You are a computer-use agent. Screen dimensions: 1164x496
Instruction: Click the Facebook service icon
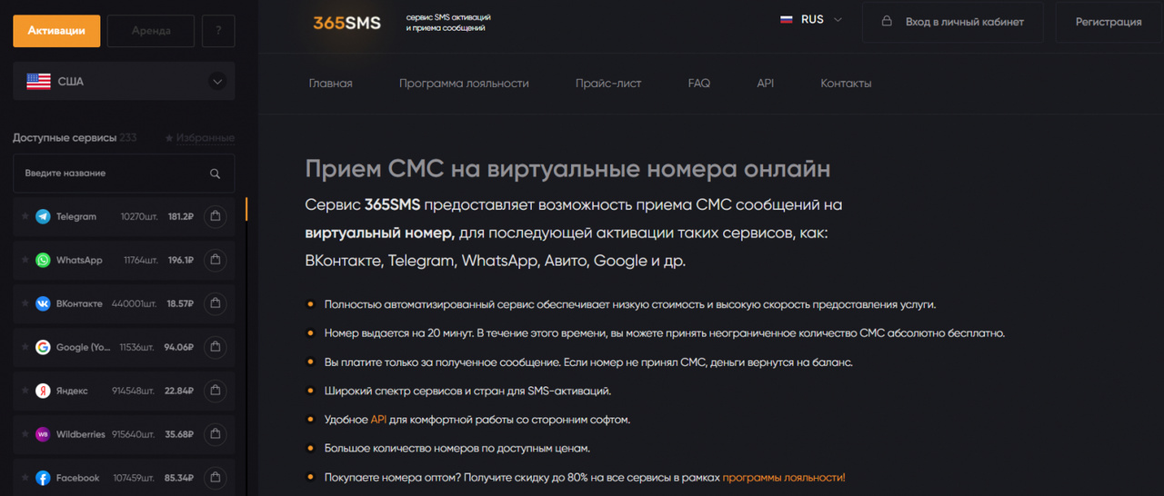click(43, 478)
